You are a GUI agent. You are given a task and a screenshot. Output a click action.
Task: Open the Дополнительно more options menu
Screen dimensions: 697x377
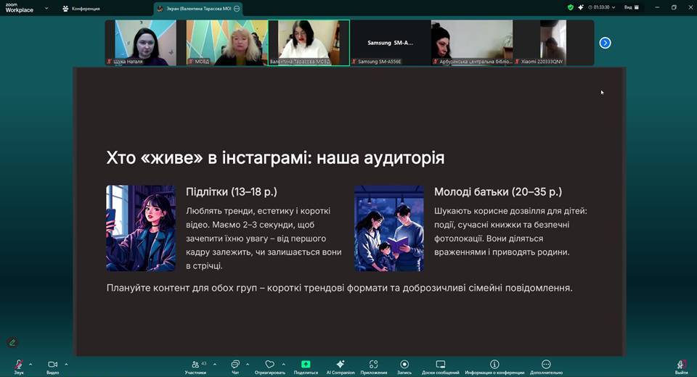tap(546, 365)
